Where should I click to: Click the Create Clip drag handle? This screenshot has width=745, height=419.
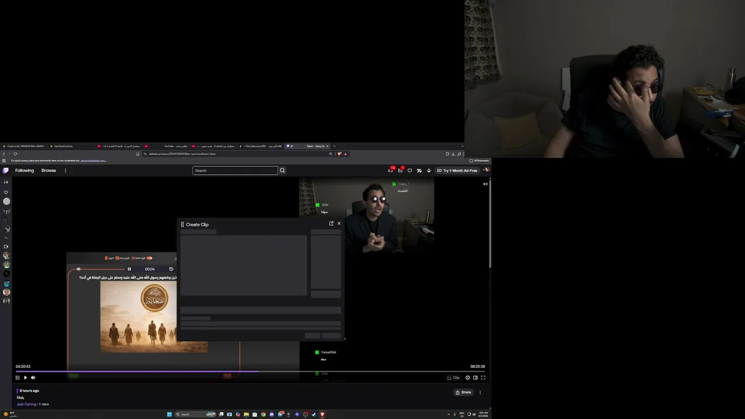(x=182, y=224)
